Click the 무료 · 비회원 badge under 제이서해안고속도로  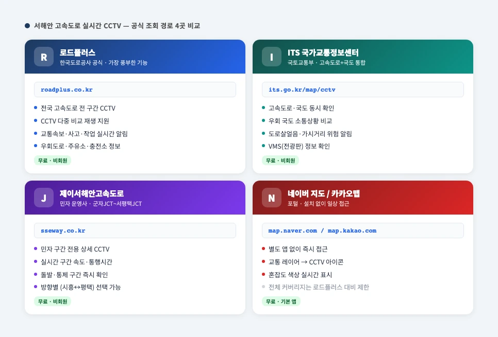pyautogui.click(x=53, y=301)
